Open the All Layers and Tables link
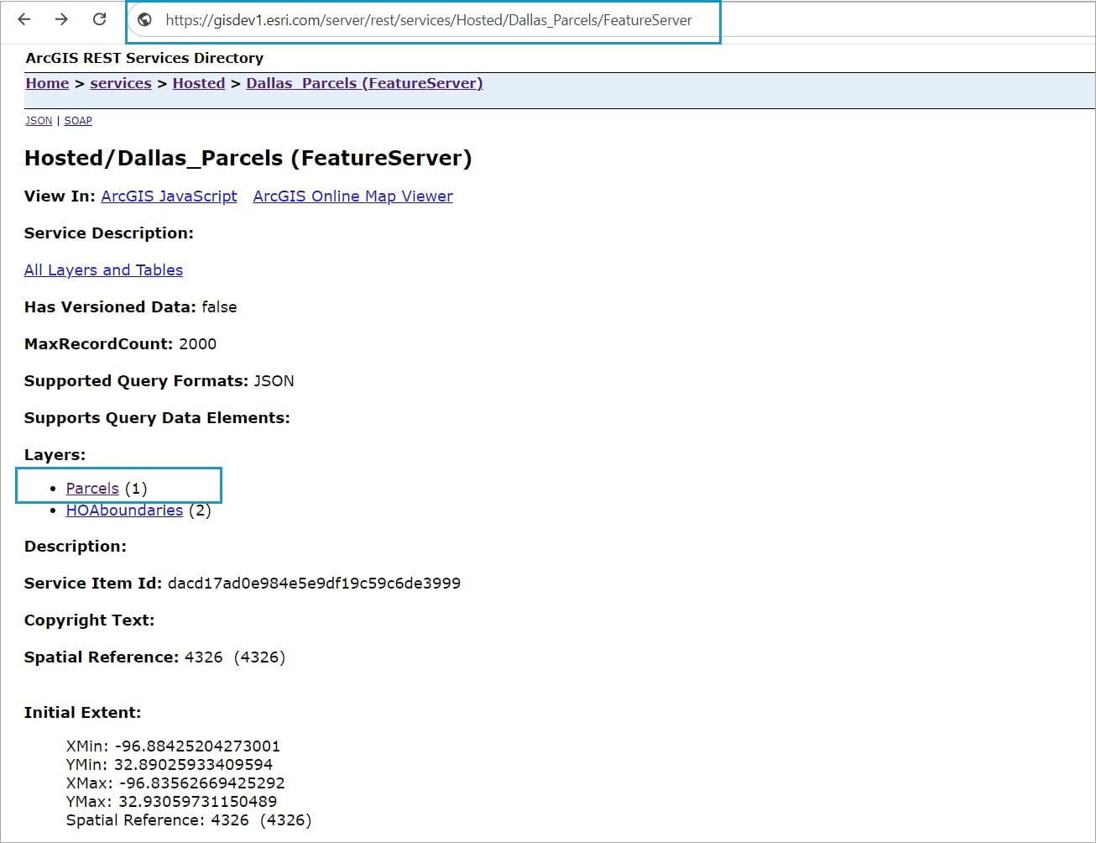 tap(103, 270)
